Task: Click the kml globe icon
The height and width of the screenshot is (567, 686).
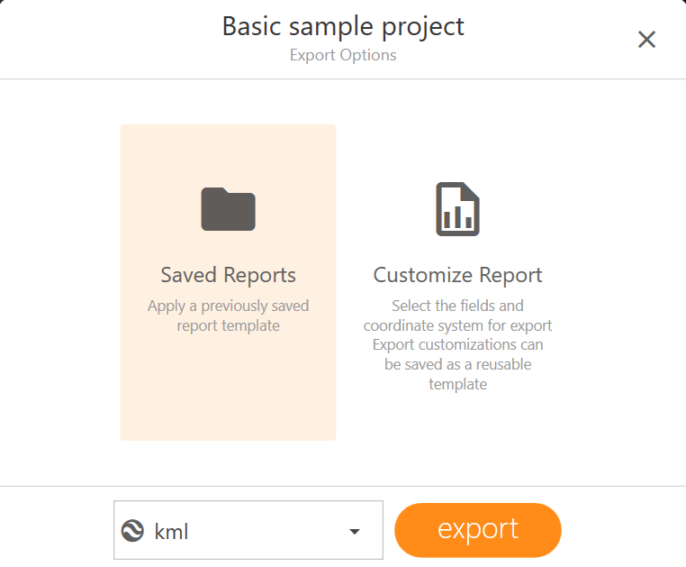Action: (x=133, y=531)
